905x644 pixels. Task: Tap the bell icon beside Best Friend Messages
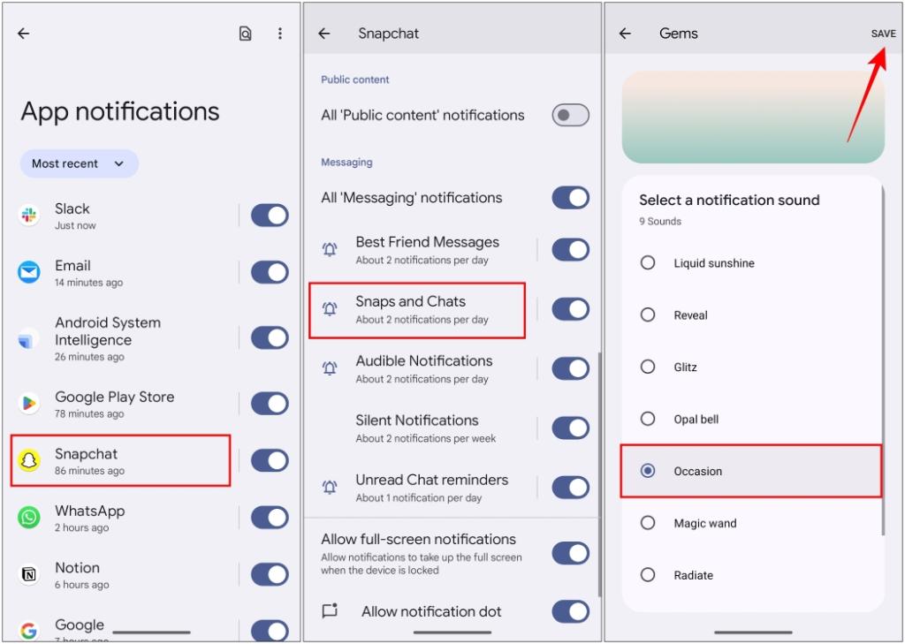[x=329, y=250]
